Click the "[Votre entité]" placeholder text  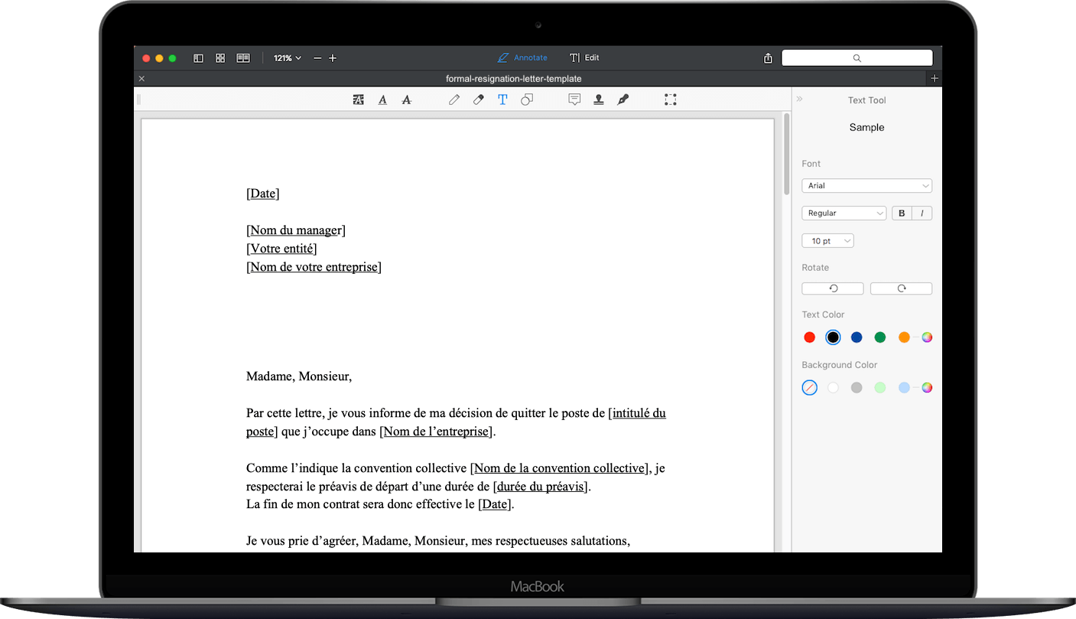[281, 249]
